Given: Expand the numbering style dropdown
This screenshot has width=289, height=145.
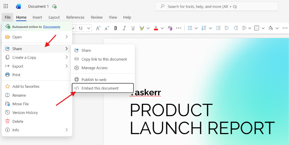Looking at the screenshot, I should (x=210, y=28).
